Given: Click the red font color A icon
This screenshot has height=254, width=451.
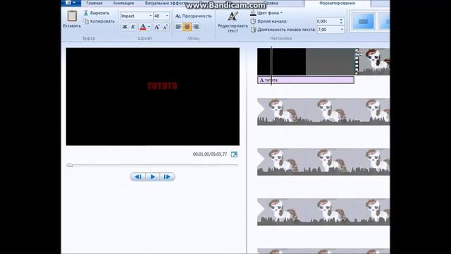Looking at the screenshot, I should [143, 27].
